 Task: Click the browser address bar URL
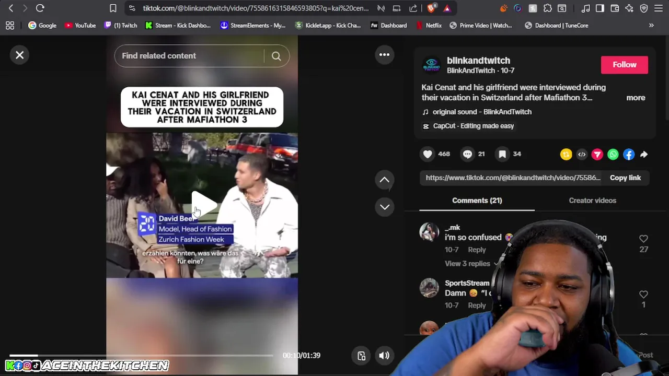pyautogui.click(x=256, y=8)
